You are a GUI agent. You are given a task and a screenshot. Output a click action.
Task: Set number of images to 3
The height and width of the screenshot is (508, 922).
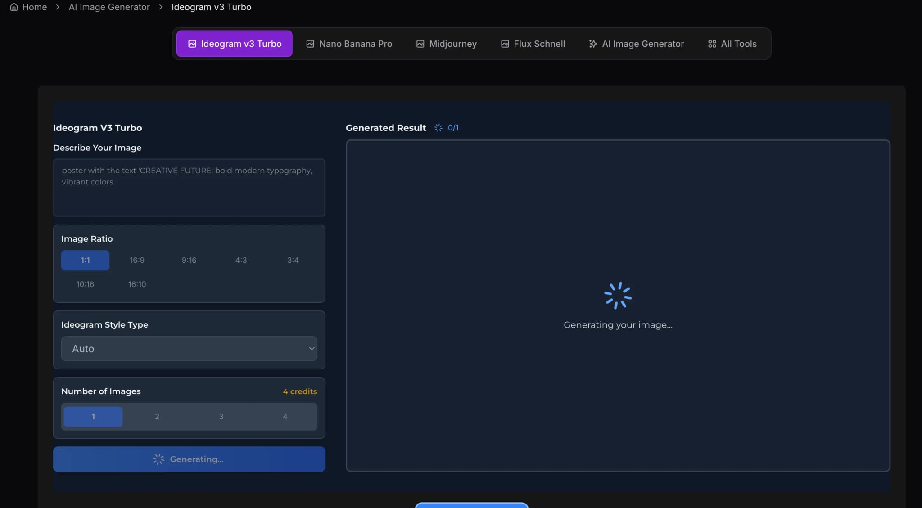(221, 417)
